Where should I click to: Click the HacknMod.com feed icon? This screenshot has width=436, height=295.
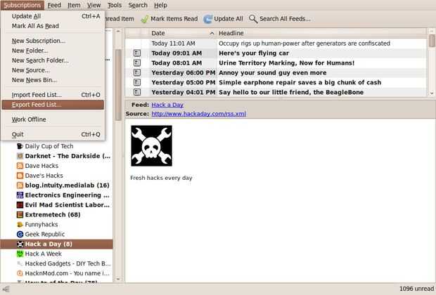click(x=20, y=273)
